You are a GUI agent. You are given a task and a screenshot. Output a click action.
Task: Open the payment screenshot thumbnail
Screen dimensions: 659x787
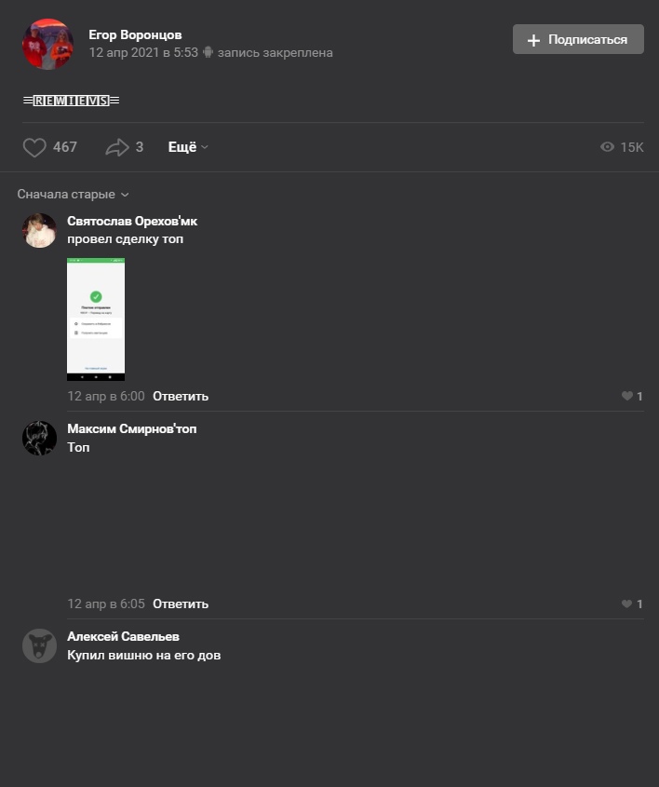pyautogui.click(x=96, y=319)
